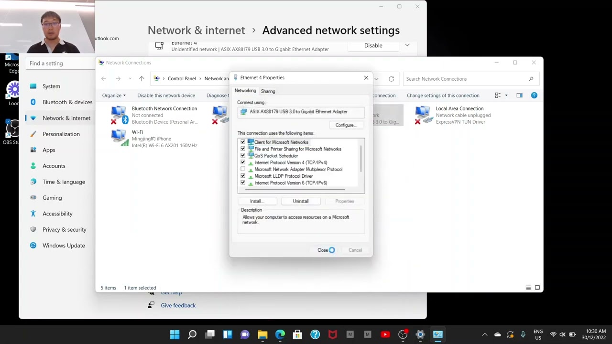Open Windows Start menu
Viewport: 612px width, 344px height.
click(175, 334)
